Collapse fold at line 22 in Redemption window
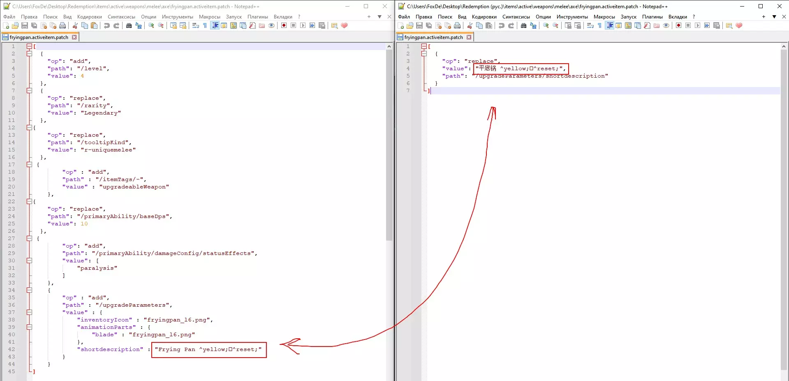The width and height of the screenshot is (789, 381). coord(29,202)
